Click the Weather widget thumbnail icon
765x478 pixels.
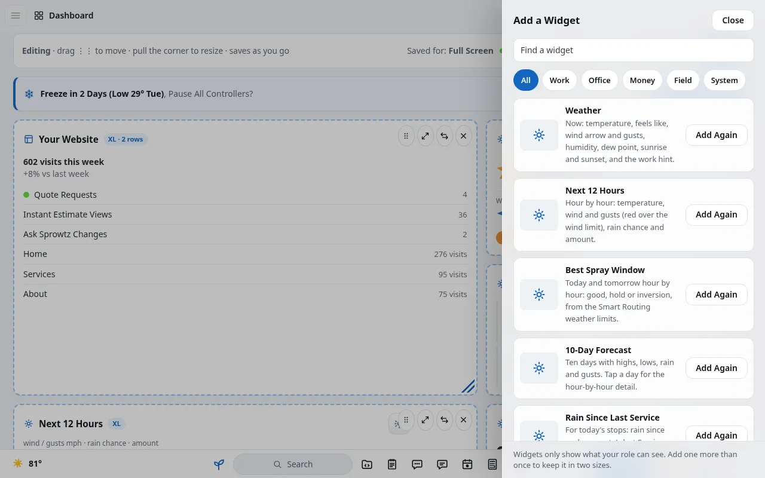coord(539,135)
